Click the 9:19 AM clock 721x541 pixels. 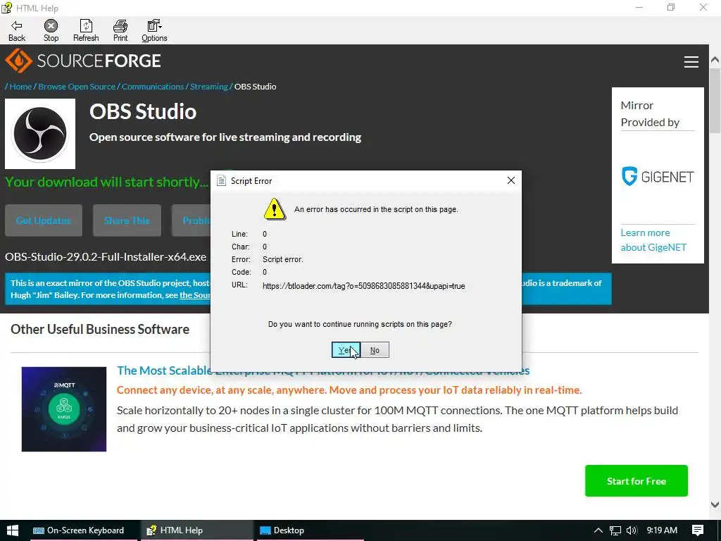pyautogui.click(x=662, y=530)
